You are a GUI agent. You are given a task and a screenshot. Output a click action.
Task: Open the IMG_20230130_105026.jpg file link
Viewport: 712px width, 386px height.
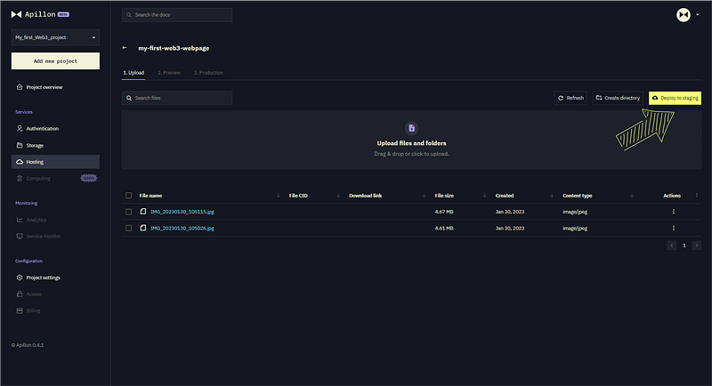click(x=182, y=229)
